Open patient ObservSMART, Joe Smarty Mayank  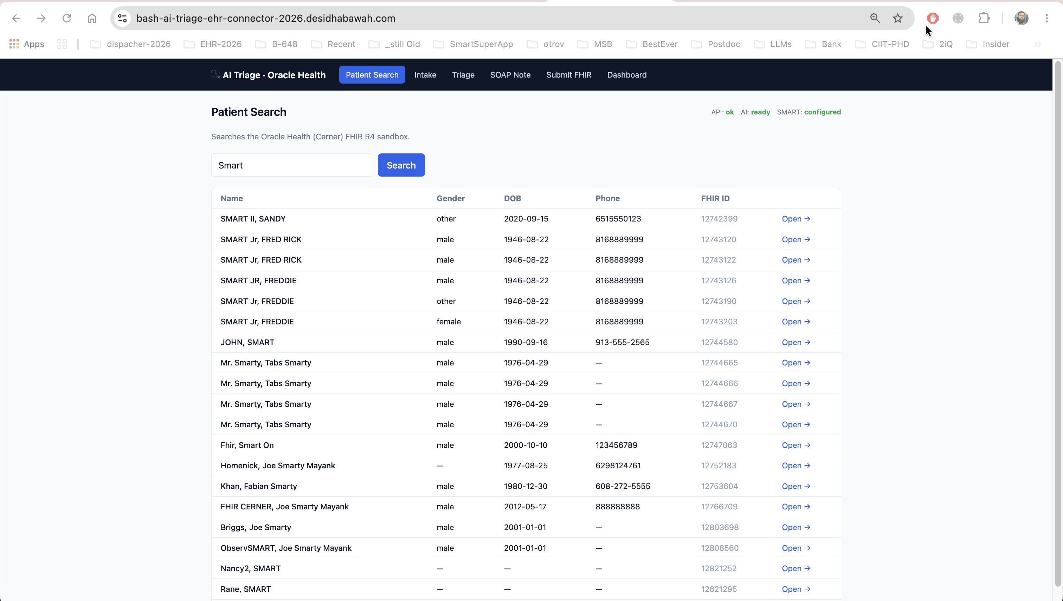(795, 548)
